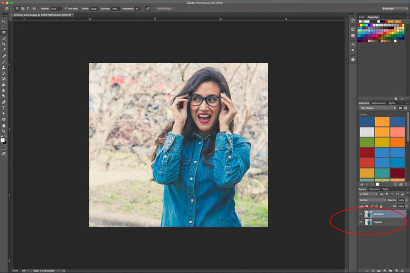Select the Blur tool

coord(4,91)
